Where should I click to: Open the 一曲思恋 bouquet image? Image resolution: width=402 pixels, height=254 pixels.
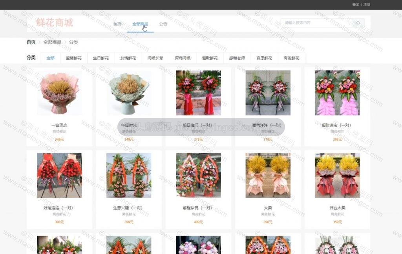click(x=59, y=93)
